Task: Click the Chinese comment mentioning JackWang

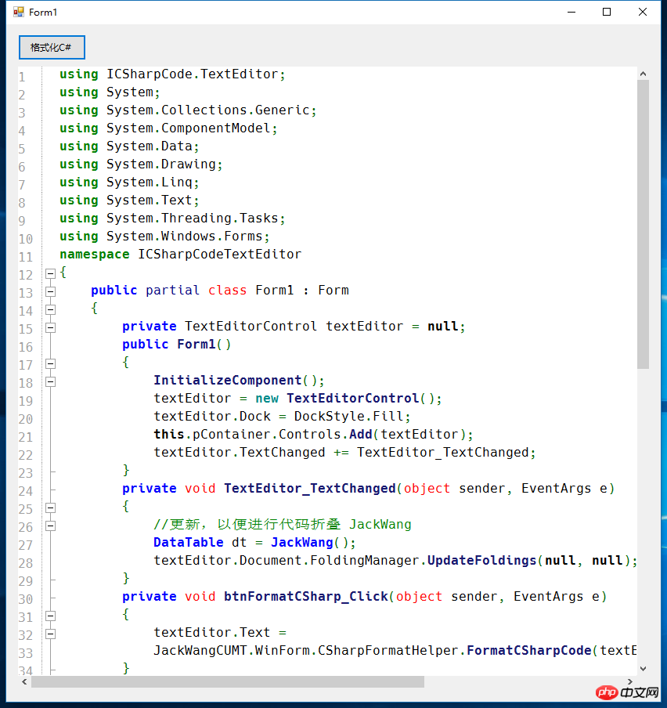Action: (283, 525)
